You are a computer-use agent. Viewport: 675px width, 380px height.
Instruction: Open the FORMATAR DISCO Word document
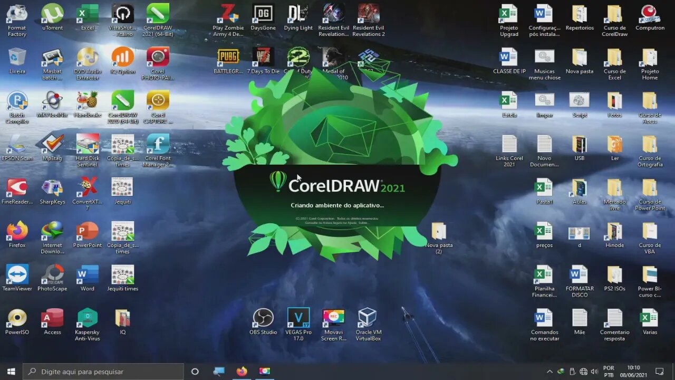580,281
